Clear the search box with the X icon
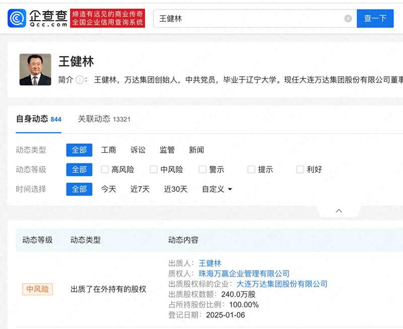 [348, 19]
